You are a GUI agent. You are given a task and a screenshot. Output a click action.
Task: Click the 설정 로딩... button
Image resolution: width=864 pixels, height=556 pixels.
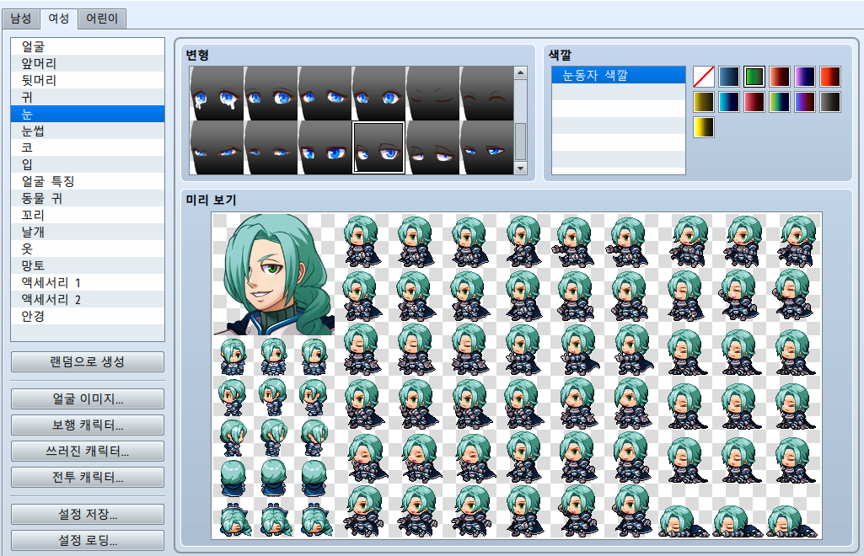[x=88, y=541]
